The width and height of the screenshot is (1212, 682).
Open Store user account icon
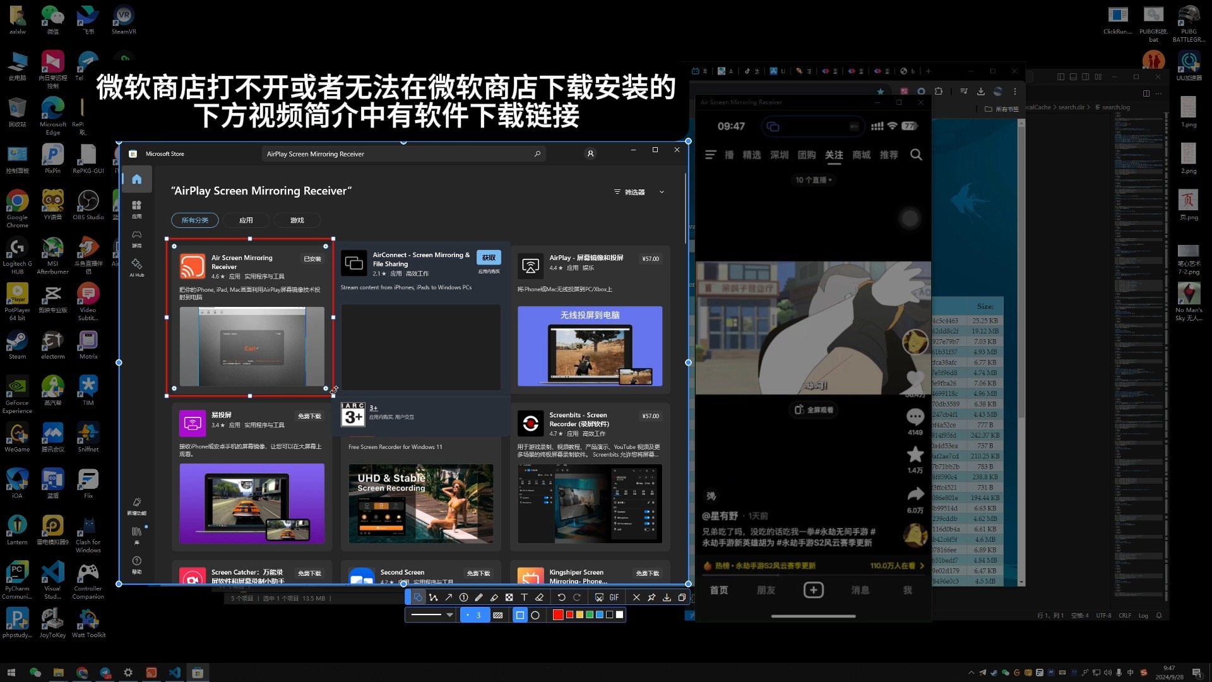(x=590, y=153)
